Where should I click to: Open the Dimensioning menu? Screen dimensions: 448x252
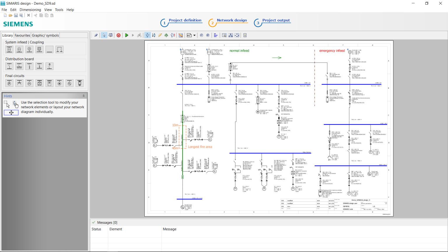[x=30, y=10]
